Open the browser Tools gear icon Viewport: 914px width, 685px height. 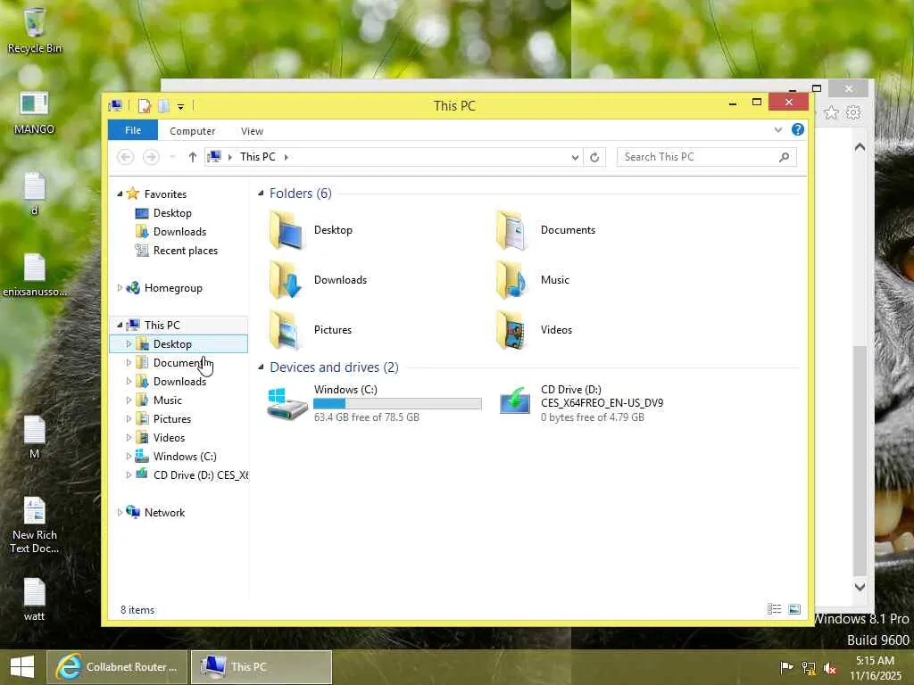pyautogui.click(x=853, y=112)
